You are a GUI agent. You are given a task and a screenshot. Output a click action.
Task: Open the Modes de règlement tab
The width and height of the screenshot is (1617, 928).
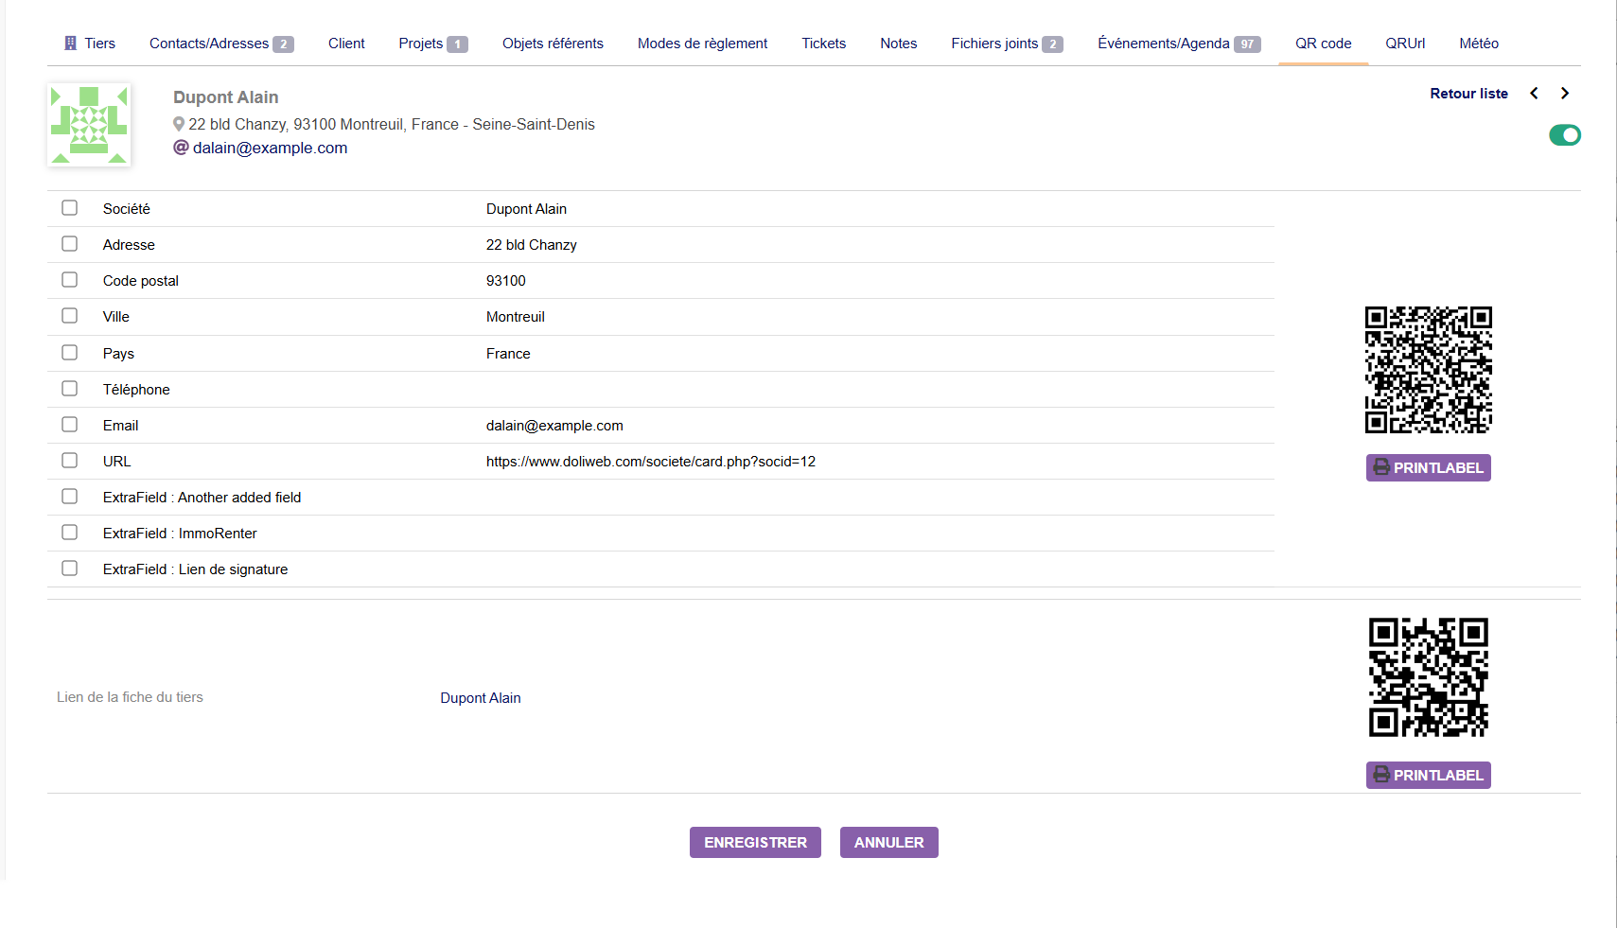(702, 44)
